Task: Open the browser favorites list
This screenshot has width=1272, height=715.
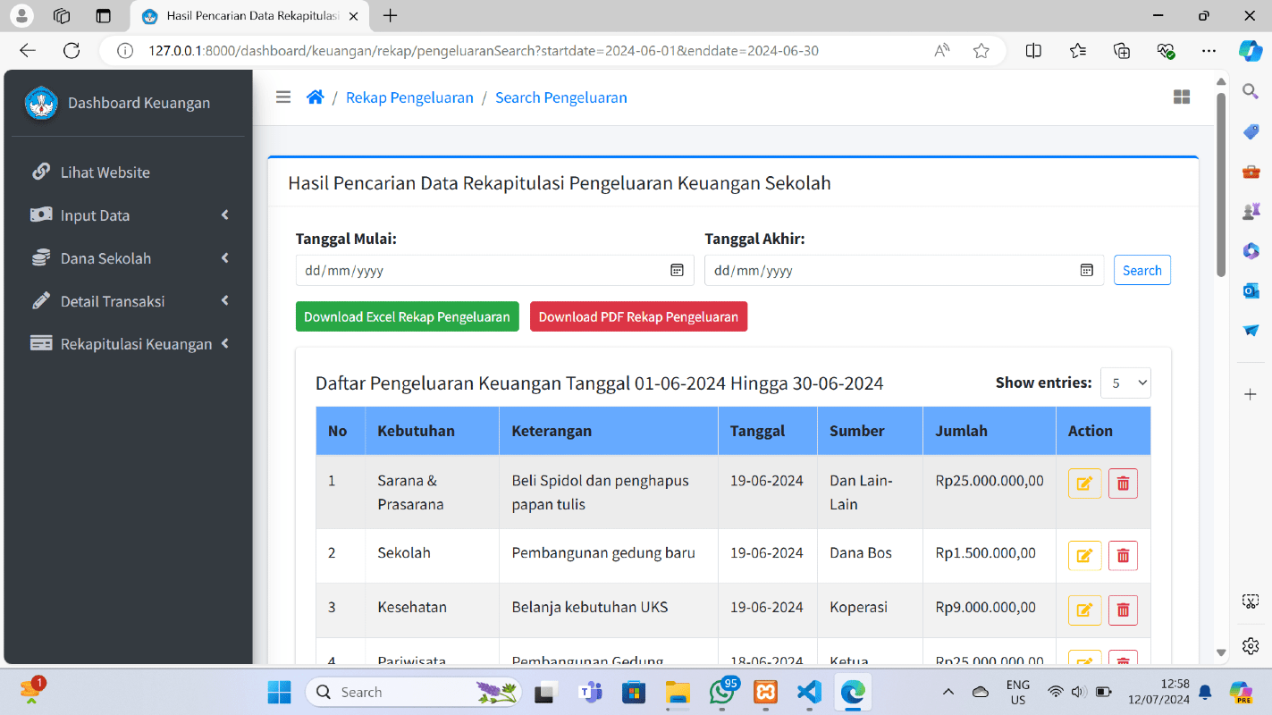Action: coord(1078,51)
